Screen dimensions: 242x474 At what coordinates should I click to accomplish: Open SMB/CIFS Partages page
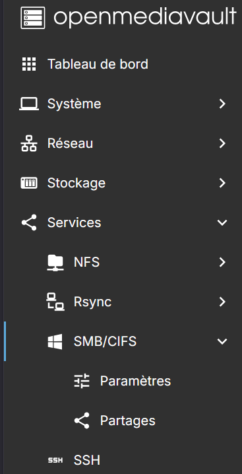click(x=128, y=421)
